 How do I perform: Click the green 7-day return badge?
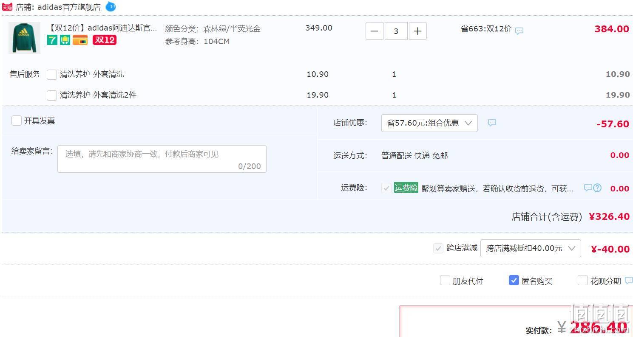pos(52,40)
